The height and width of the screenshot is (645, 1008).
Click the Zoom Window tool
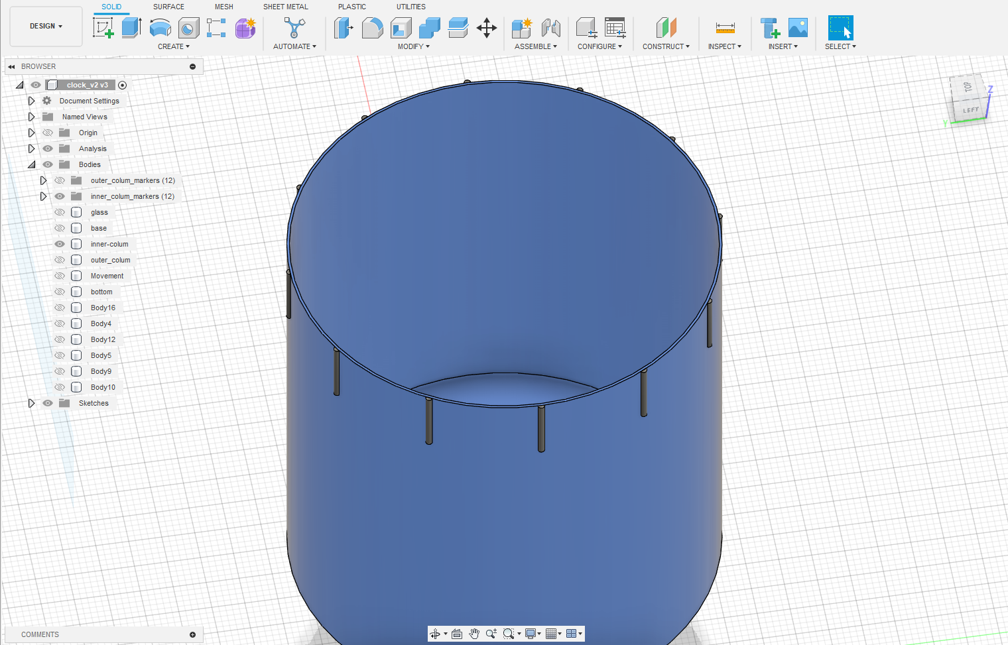pyautogui.click(x=508, y=634)
